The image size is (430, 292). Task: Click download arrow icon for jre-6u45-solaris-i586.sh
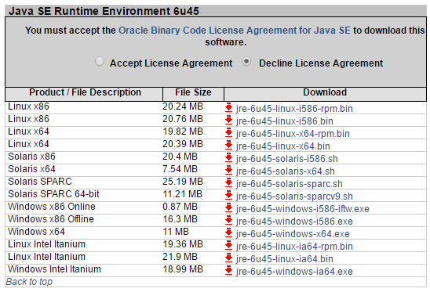pyautogui.click(x=228, y=158)
